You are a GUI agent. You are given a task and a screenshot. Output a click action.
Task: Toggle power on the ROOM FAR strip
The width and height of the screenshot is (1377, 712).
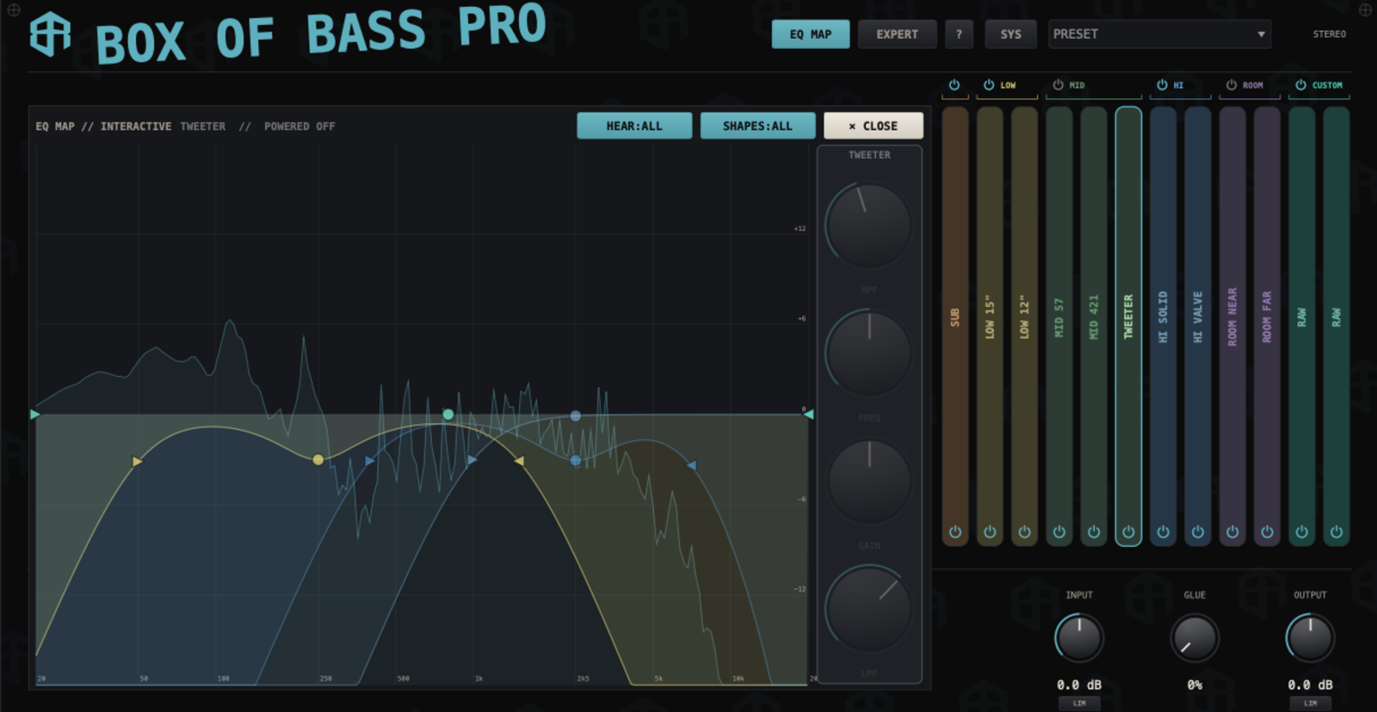pos(1267,532)
